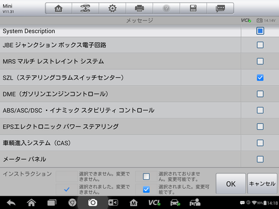Check the DME gasoline engine checkbox

point(260,94)
